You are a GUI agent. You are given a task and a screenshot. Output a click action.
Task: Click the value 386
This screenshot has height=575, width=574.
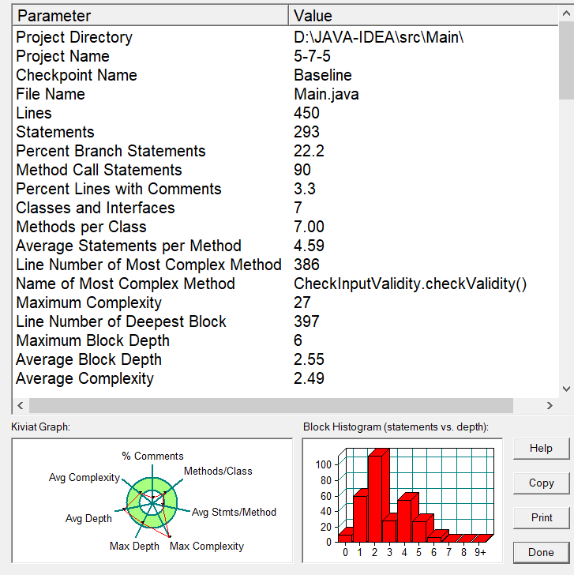(306, 265)
